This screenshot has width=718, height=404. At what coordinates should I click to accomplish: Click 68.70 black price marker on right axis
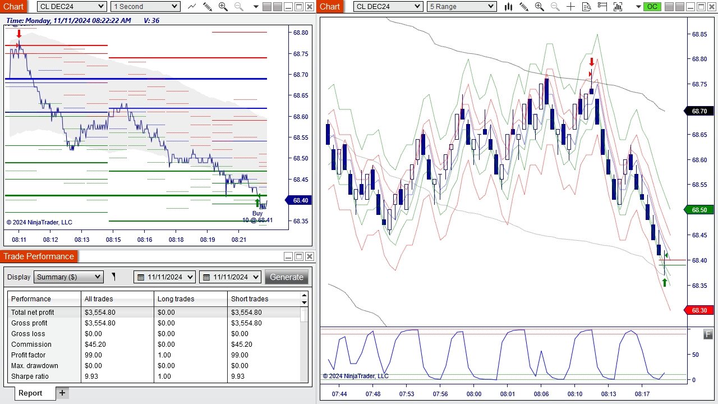click(699, 111)
